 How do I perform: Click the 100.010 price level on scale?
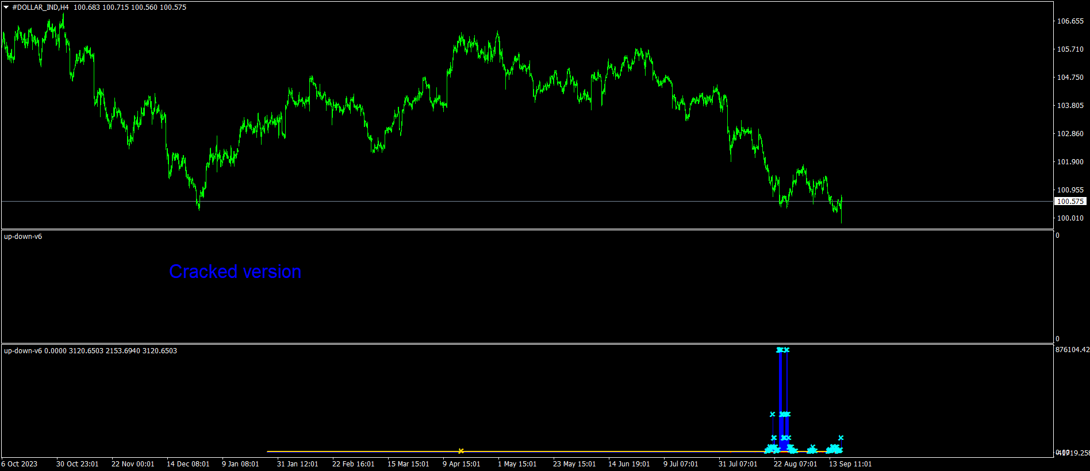tap(1070, 218)
